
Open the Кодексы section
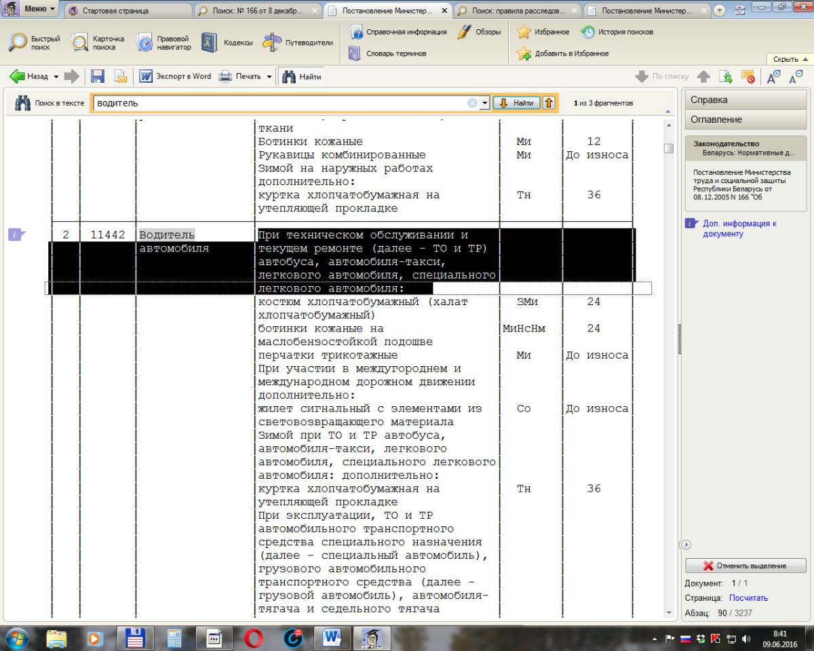tap(228, 43)
